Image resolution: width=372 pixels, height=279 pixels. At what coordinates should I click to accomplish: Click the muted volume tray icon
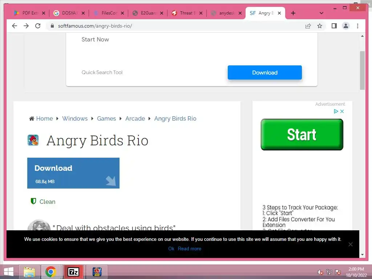tap(320, 272)
